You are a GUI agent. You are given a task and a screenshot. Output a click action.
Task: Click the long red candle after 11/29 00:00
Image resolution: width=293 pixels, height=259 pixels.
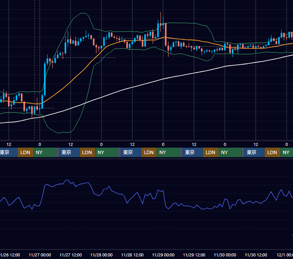[x=166, y=35]
